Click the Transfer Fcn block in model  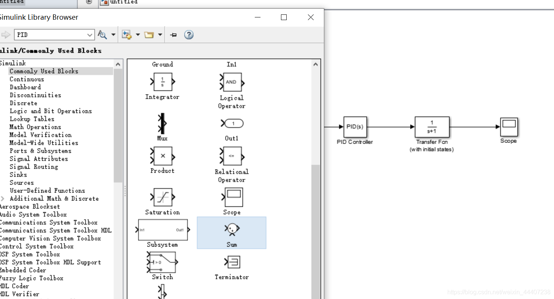[x=432, y=127]
